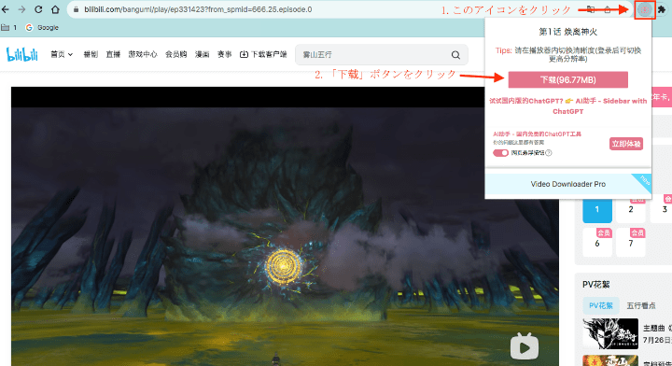Click the 立即体验 button
The image size is (672, 366).
pos(626,144)
